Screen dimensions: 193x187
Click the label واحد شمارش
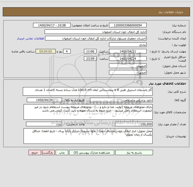point(75,124)
